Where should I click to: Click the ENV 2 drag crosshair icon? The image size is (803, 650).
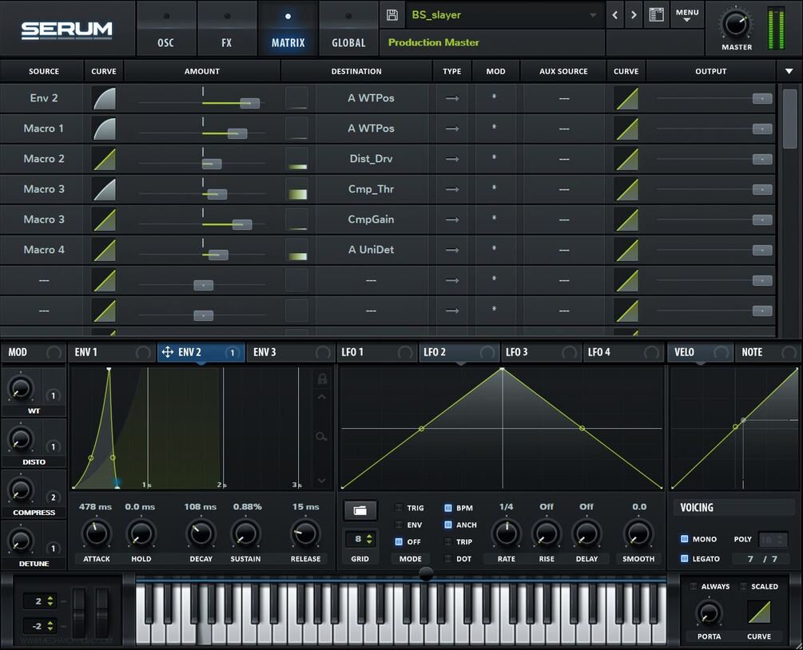[168, 352]
